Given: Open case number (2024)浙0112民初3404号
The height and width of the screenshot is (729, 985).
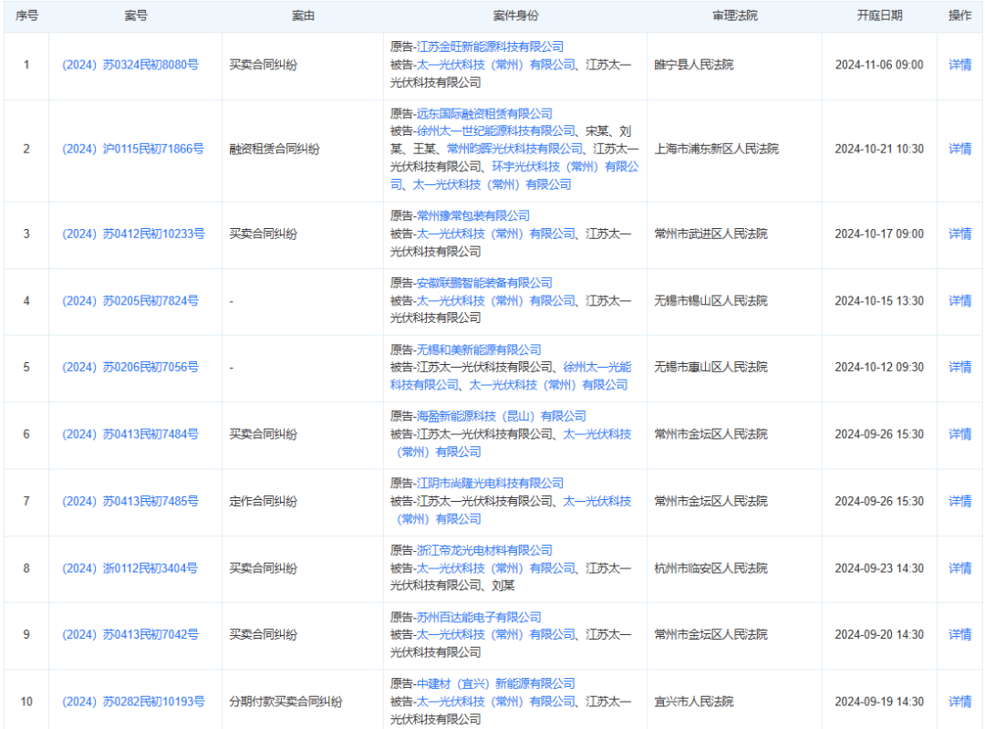Looking at the screenshot, I should 130,568.
